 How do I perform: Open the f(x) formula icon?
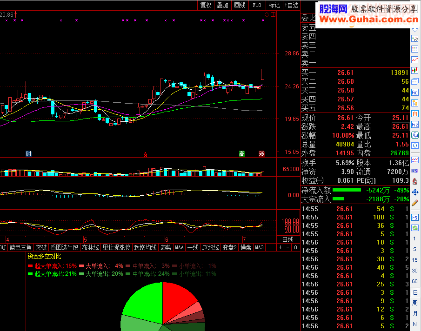click(415, 135)
